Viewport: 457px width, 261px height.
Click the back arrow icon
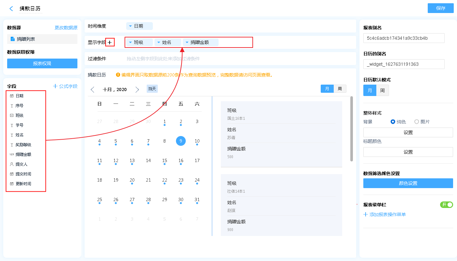pos(11,9)
